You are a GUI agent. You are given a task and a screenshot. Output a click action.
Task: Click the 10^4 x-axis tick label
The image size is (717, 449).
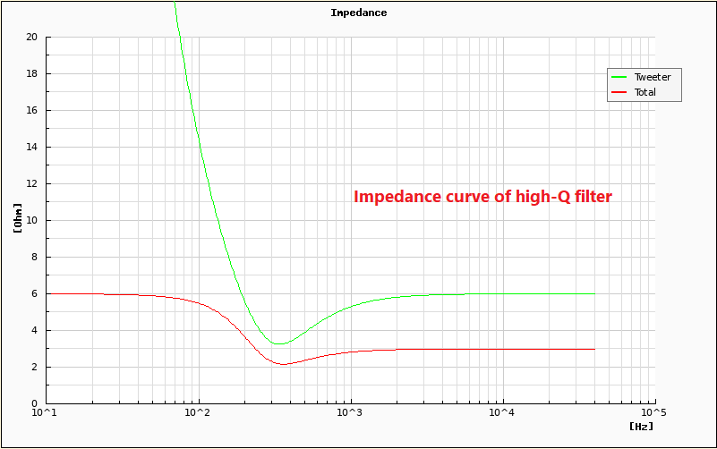click(501, 412)
